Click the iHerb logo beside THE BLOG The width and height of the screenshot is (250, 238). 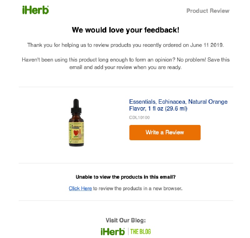(x=112, y=231)
